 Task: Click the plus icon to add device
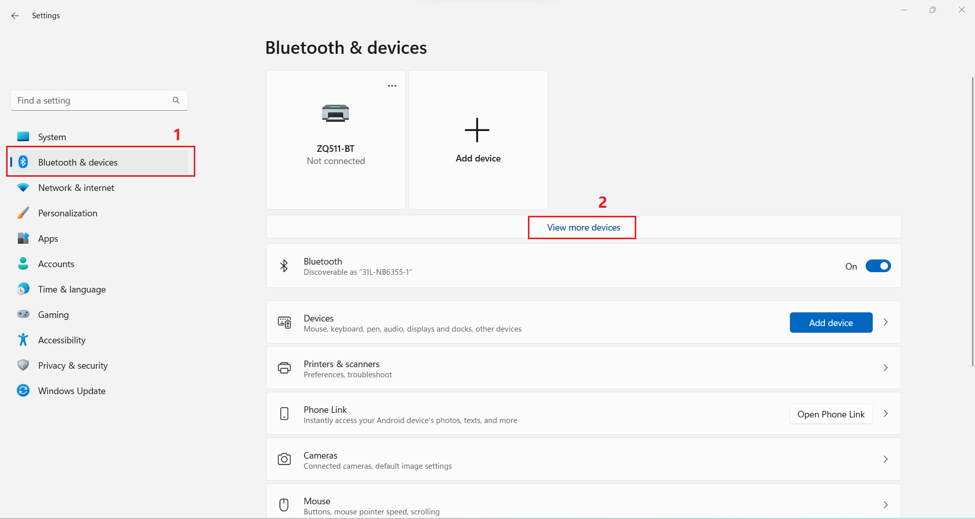477,130
